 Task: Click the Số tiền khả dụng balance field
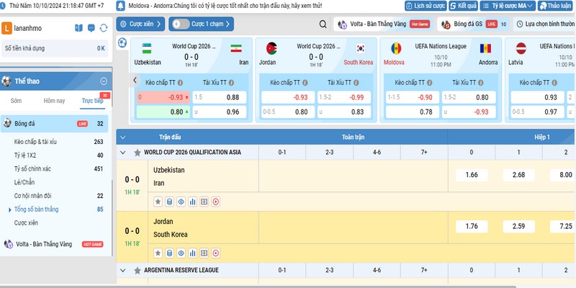[x=55, y=48]
